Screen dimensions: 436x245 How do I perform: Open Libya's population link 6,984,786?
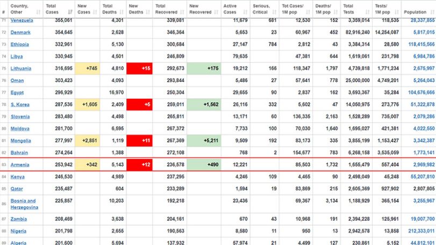click(424, 56)
